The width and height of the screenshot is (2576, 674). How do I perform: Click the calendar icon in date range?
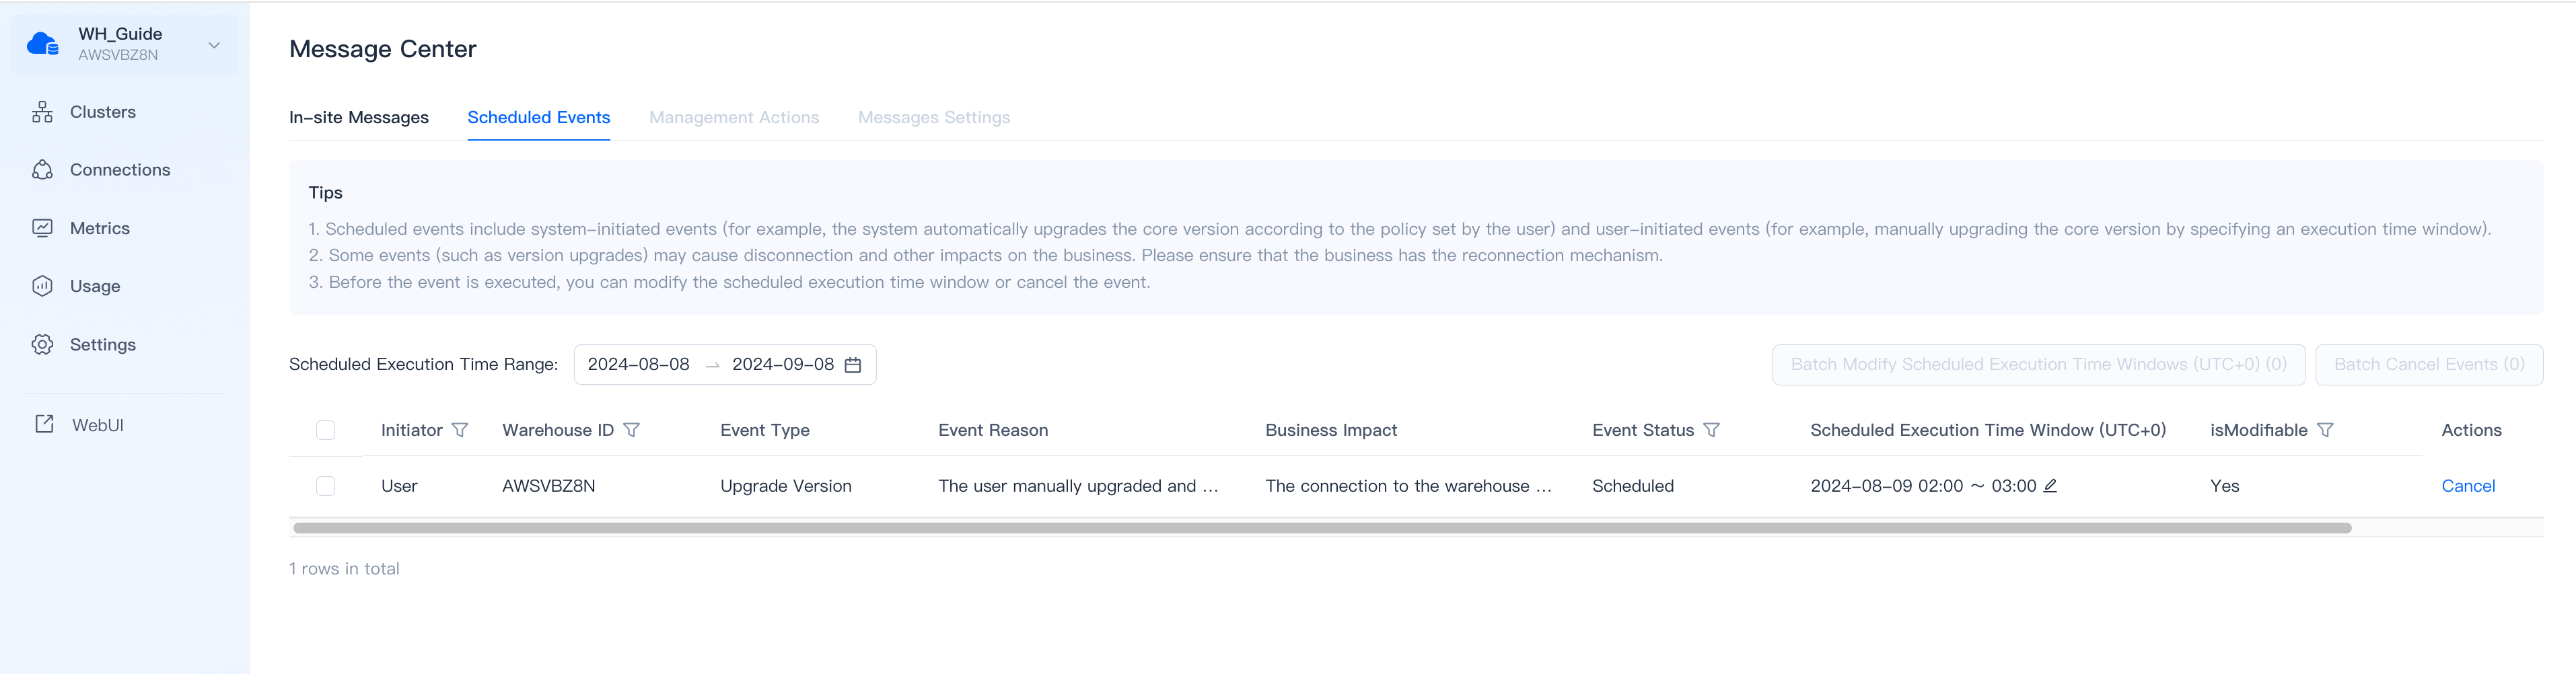pos(853,365)
